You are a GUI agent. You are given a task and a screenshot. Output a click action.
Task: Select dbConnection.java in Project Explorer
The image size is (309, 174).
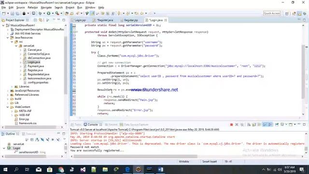(x=39, y=58)
